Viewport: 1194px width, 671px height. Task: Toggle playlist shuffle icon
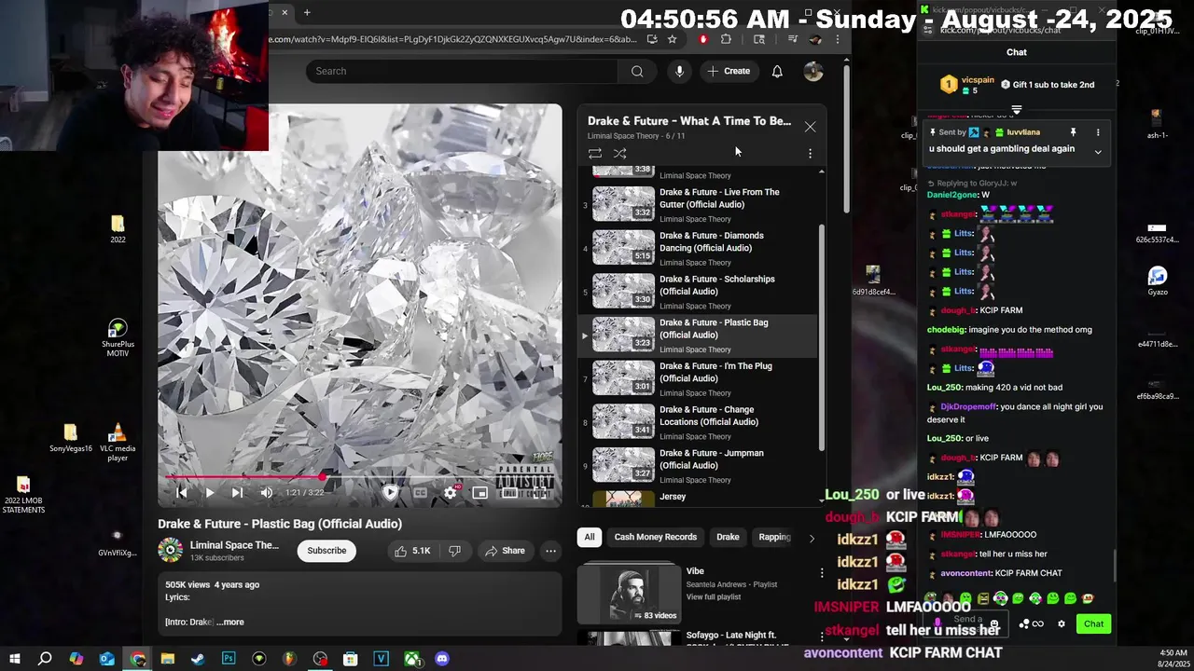[x=620, y=153]
